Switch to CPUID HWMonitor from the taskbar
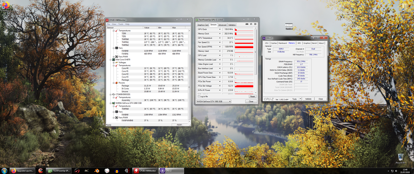414x174 pixels. point(145,171)
